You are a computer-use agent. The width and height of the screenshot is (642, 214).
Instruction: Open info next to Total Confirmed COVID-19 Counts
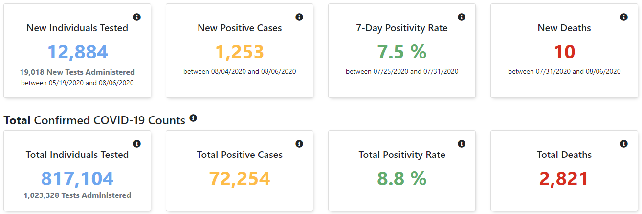tap(193, 118)
